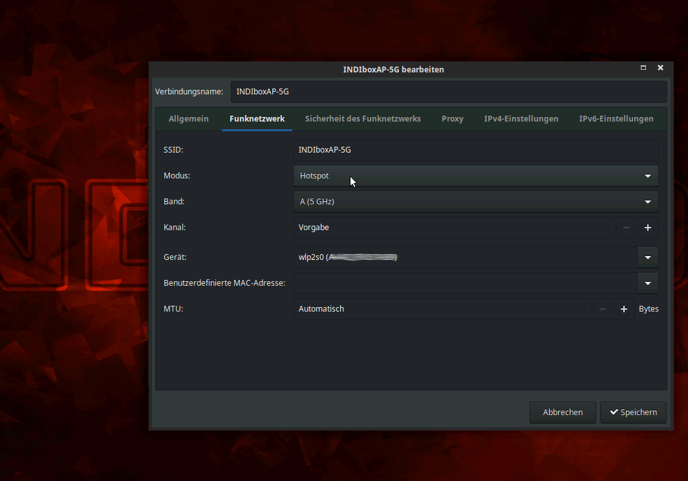
Task: Close the INDIboxAP-5G edit dialog
Action: click(x=660, y=68)
